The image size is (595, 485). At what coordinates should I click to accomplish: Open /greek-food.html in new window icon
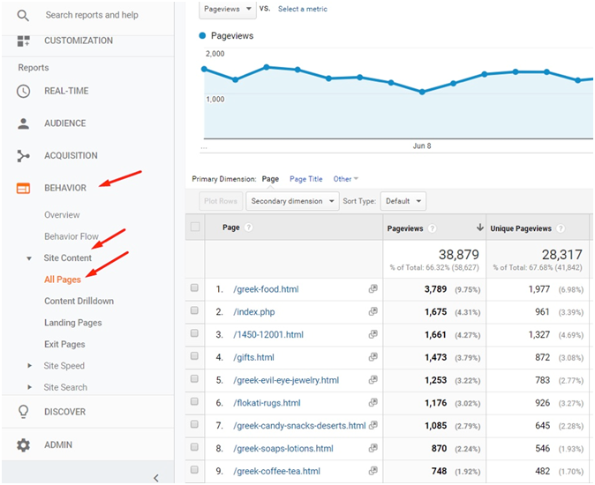(373, 288)
